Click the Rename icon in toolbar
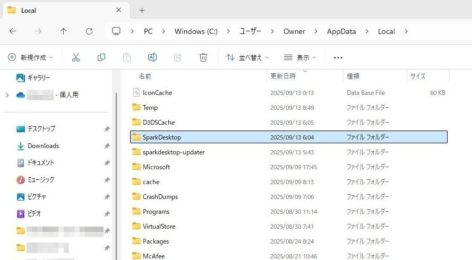Image resolution: width=472 pixels, height=260 pixels. pos(152,57)
